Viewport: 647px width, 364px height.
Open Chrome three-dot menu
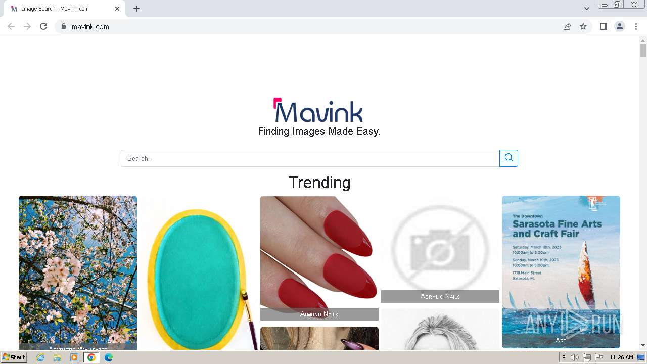pyautogui.click(x=636, y=26)
